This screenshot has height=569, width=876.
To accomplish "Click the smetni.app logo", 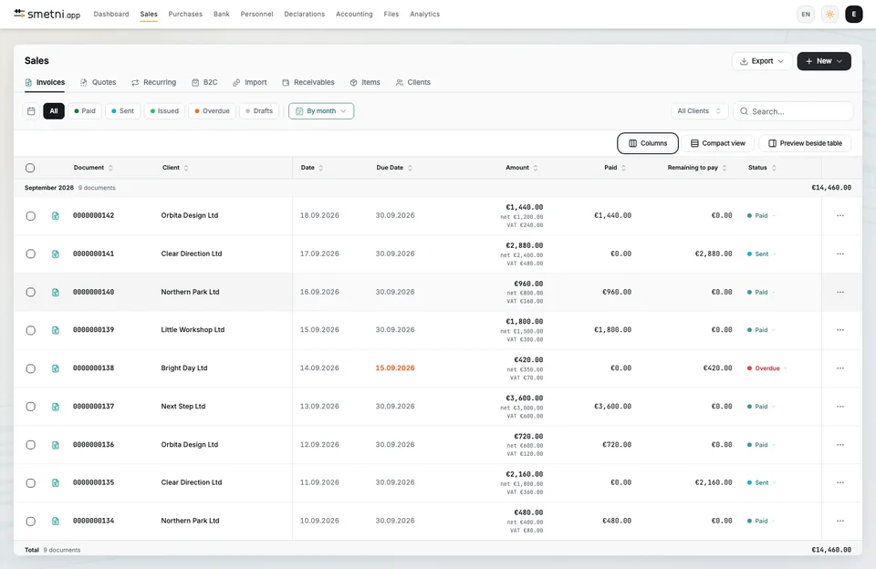I will [x=47, y=14].
